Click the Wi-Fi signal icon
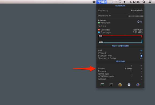Image resolution: width=155 pixels, height=105 pixels. coord(141,50)
